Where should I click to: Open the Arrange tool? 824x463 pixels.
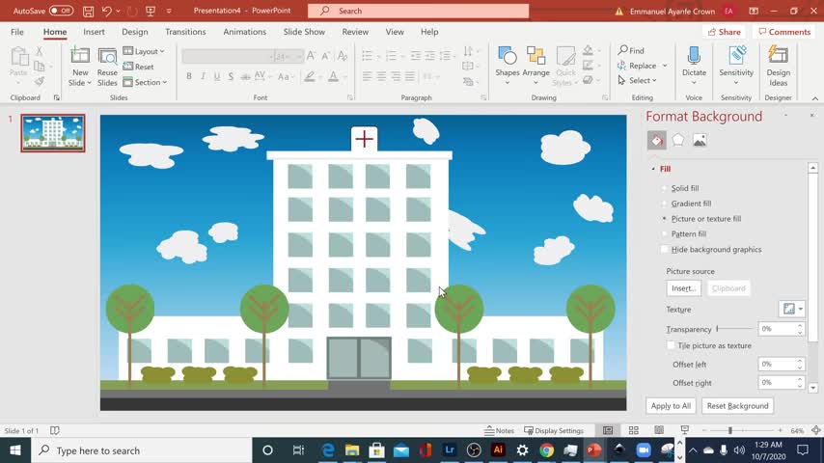click(x=536, y=66)
